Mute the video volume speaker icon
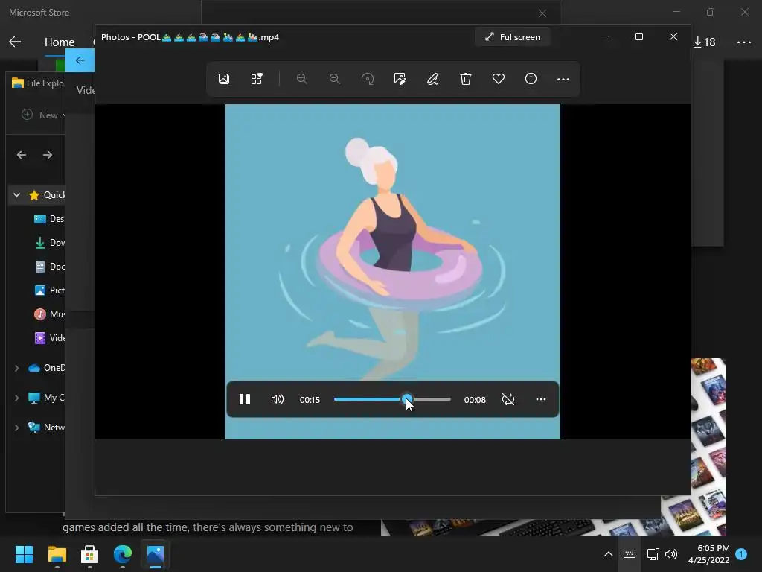Image resolution: width=762 pixels, height=572 pixels. [x=277, y=399]
